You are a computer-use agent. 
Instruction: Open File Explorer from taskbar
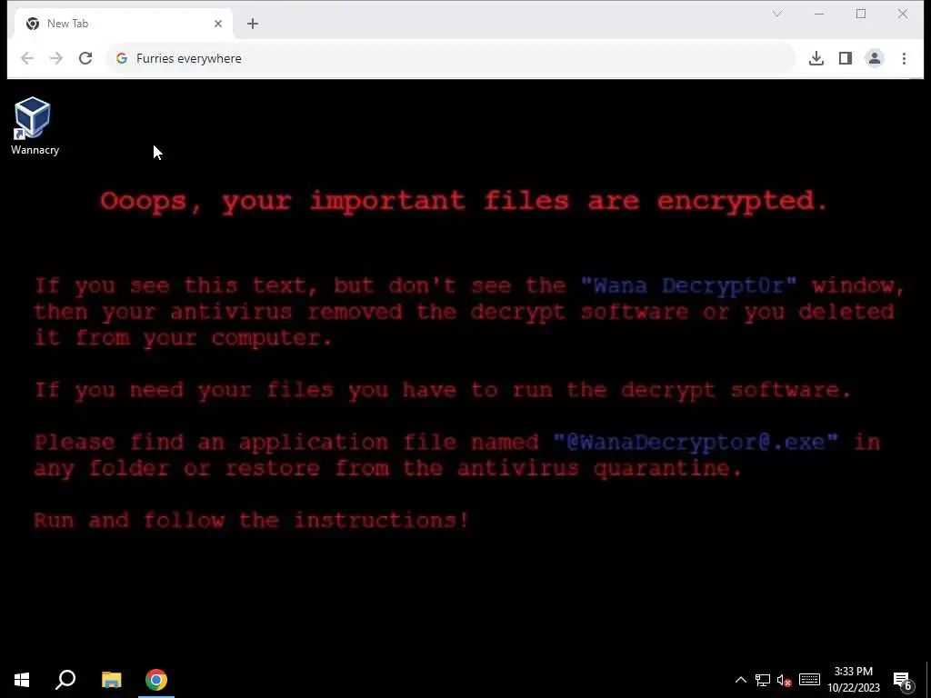tap(112, 680)
